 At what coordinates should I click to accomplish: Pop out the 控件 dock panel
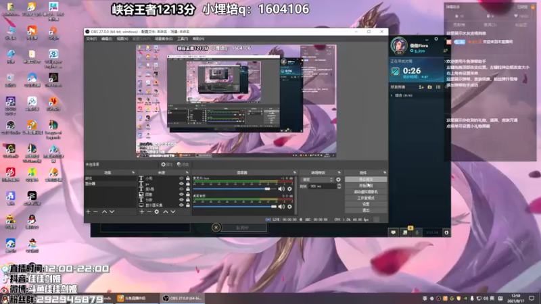385,172
